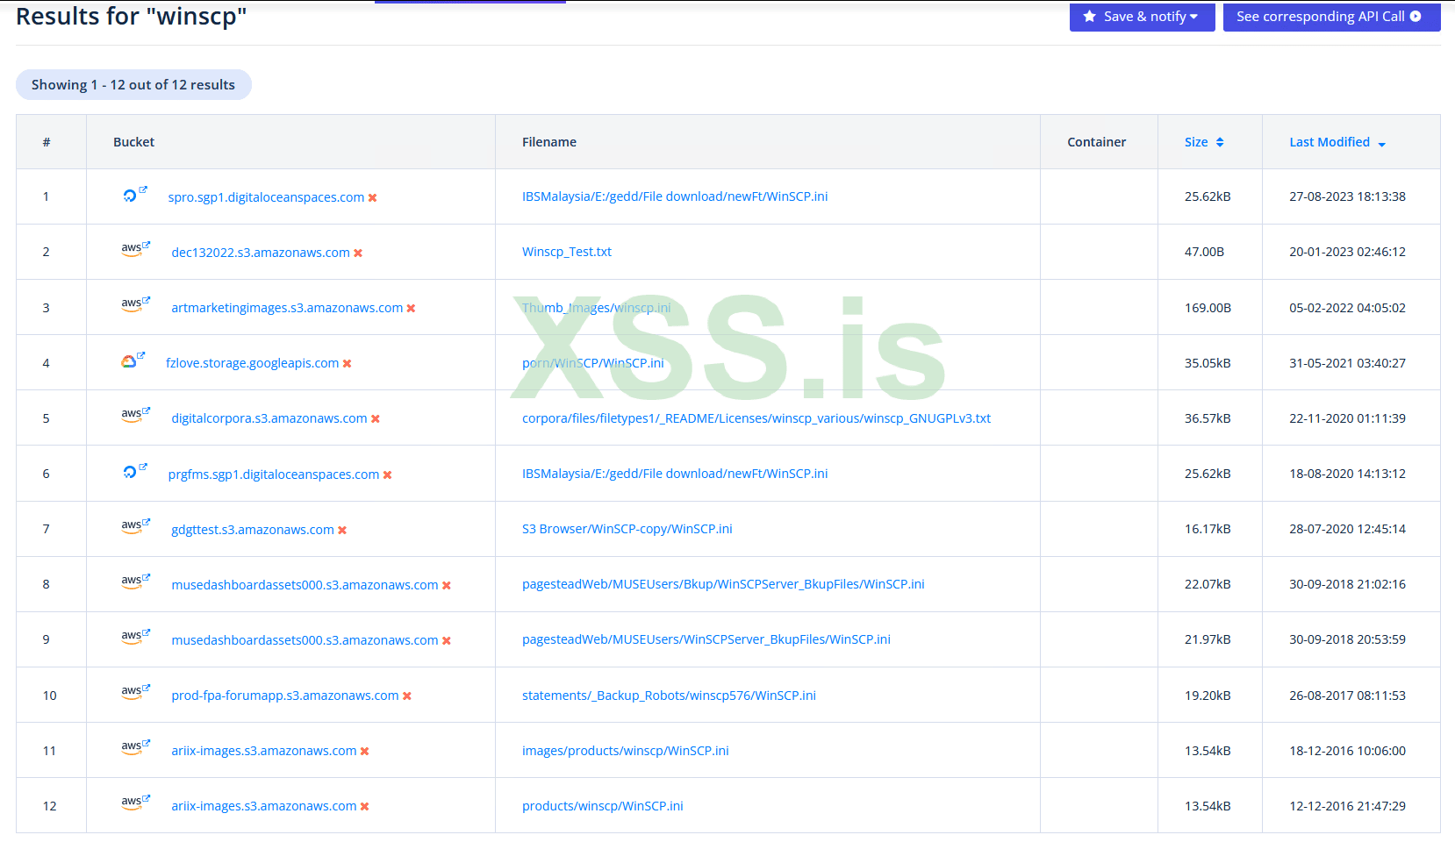This screenshot has width=1455, height=842.
Task: Open digitalcorpora.s3.amazonaws.com bucket link
Action: (269, 418)
